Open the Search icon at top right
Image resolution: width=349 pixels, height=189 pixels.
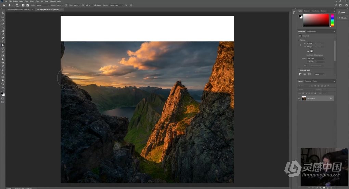336,5
